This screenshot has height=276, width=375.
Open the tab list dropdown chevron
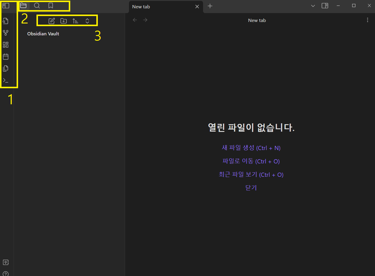pos(313,6)
